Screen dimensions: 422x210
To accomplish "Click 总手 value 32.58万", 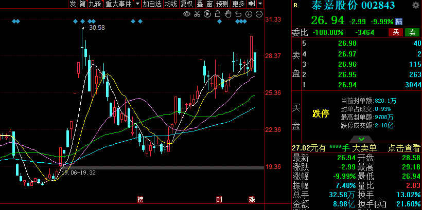I will click(x=342, y=195).
